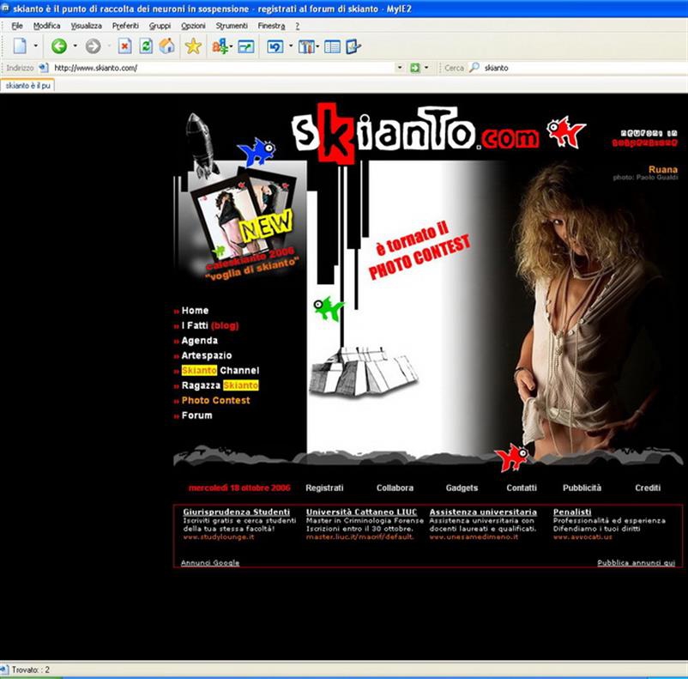The image size is (688, 679).
Task: Expand the forward history dropdown arrow
Action: [109, 45]
